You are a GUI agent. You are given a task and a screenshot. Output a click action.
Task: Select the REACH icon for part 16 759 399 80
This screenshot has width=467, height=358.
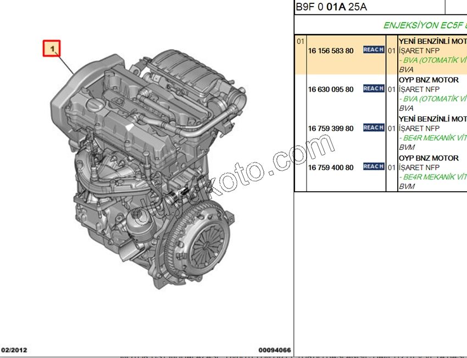point(372,127)
